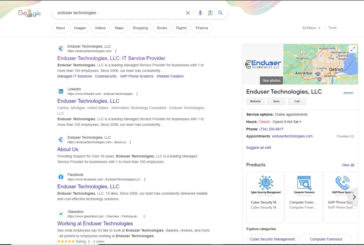Switch to the Maps tab
This screenshot has width=364, height=245.
(119, 28)
